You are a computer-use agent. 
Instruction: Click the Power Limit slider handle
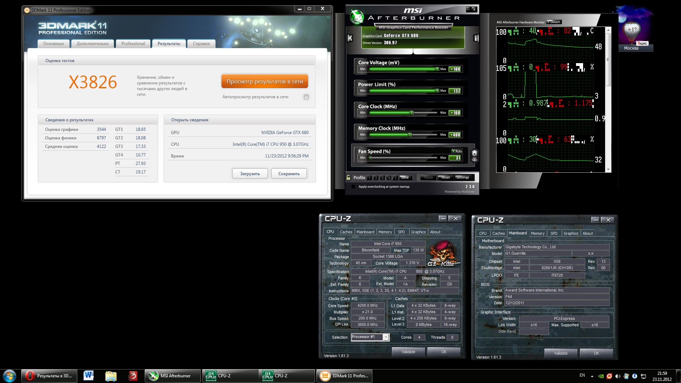[437, 91]
